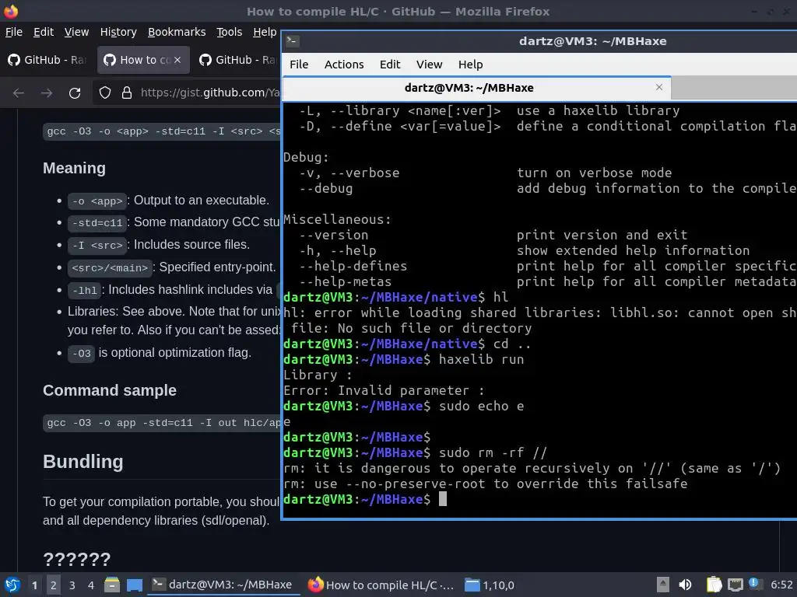Switch to first GitHub tab in Firefox
797x597 pixels.
pos(47,60)
